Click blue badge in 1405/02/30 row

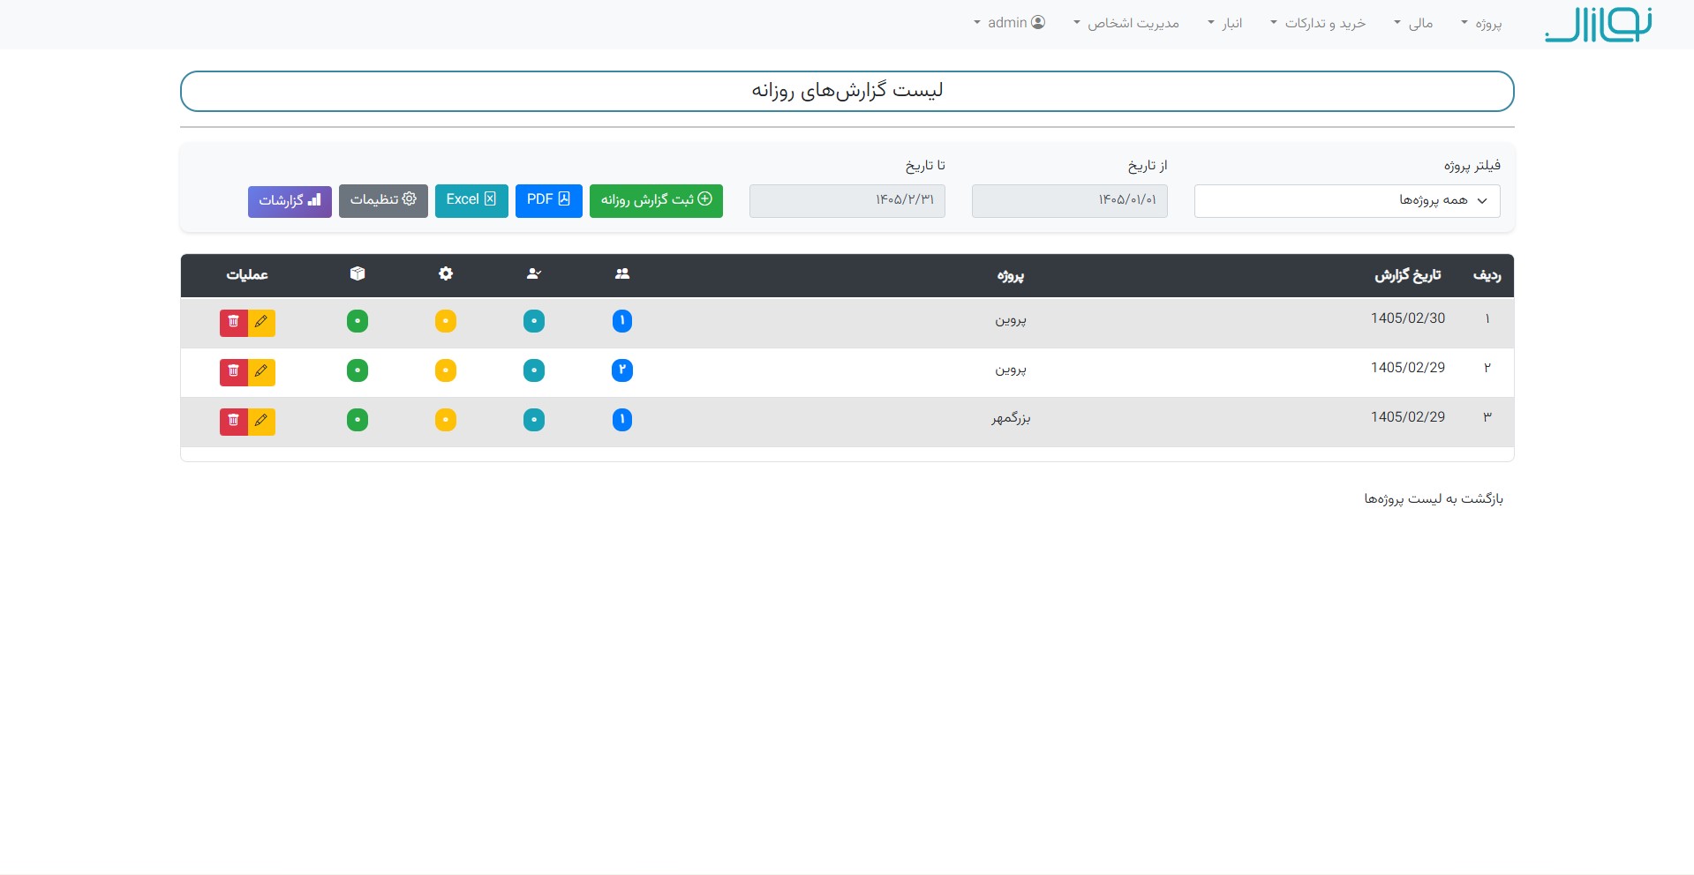622,321
